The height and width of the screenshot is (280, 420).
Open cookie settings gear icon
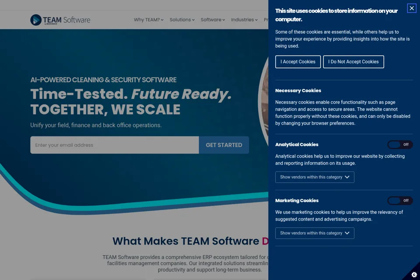click(414, 274)
